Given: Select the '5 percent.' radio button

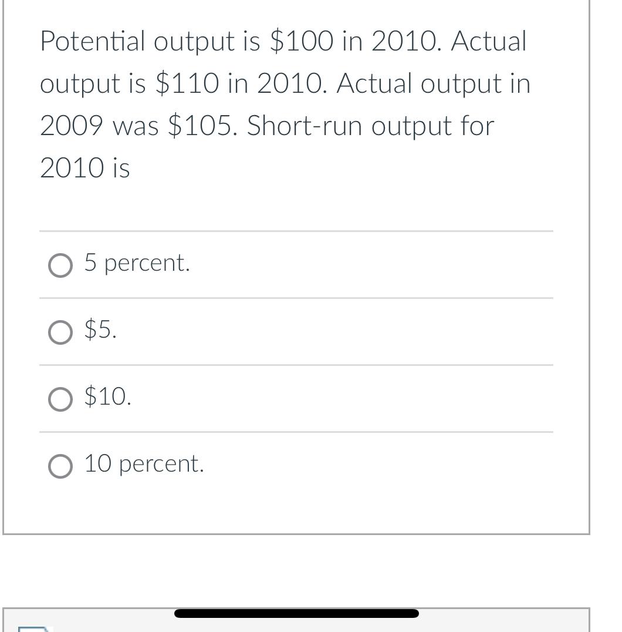Looking at the screenshot, I should 60,265.
